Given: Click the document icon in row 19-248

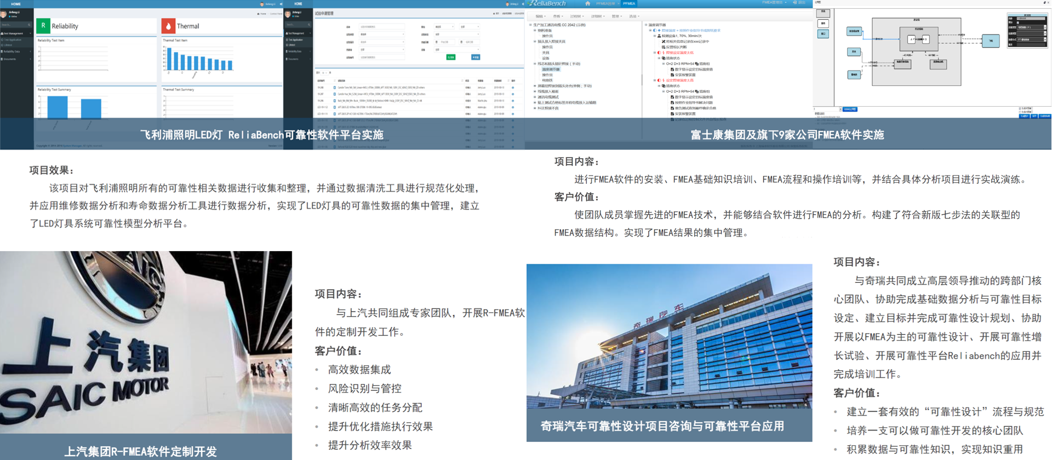Looking at the screenshot, I should coord(335,88).
